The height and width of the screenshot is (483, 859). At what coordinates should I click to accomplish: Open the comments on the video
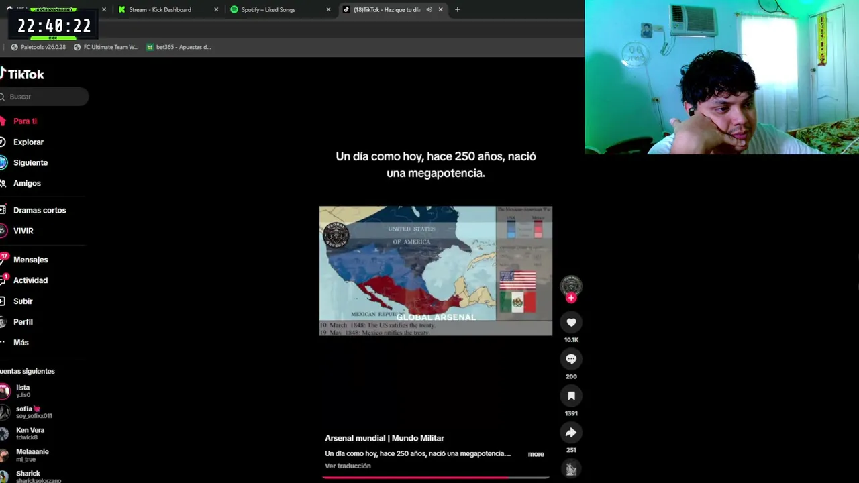tap(571, 359)
